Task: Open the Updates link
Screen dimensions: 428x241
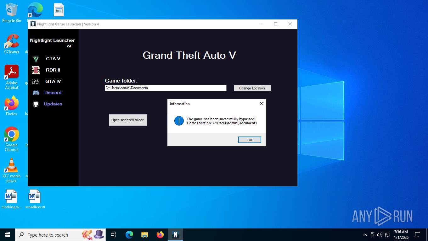Action: point(53,104)
